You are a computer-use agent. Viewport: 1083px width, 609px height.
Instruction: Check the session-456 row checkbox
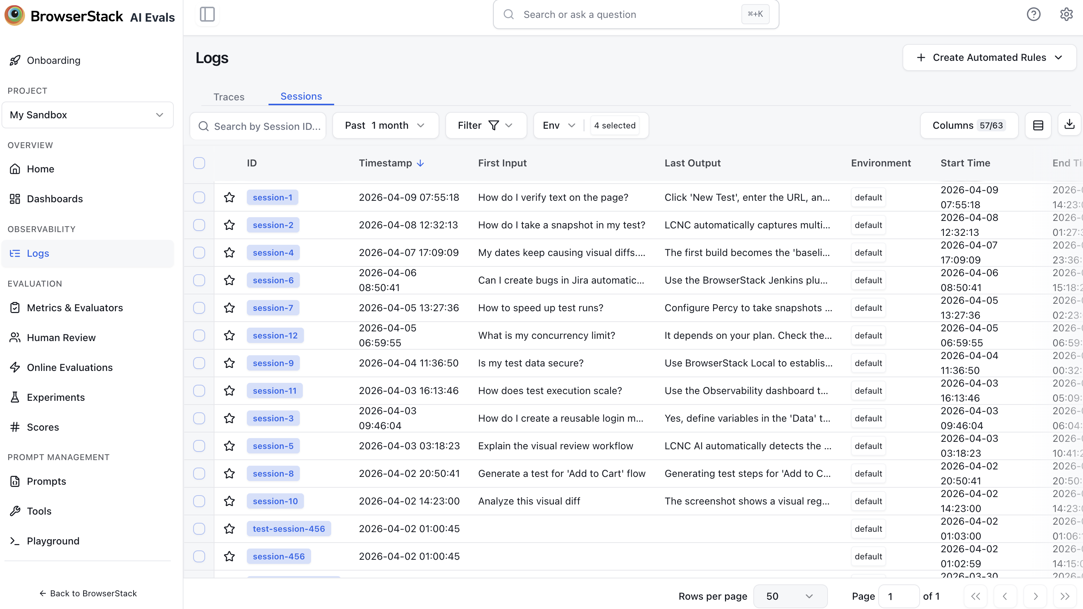[199, 556]
